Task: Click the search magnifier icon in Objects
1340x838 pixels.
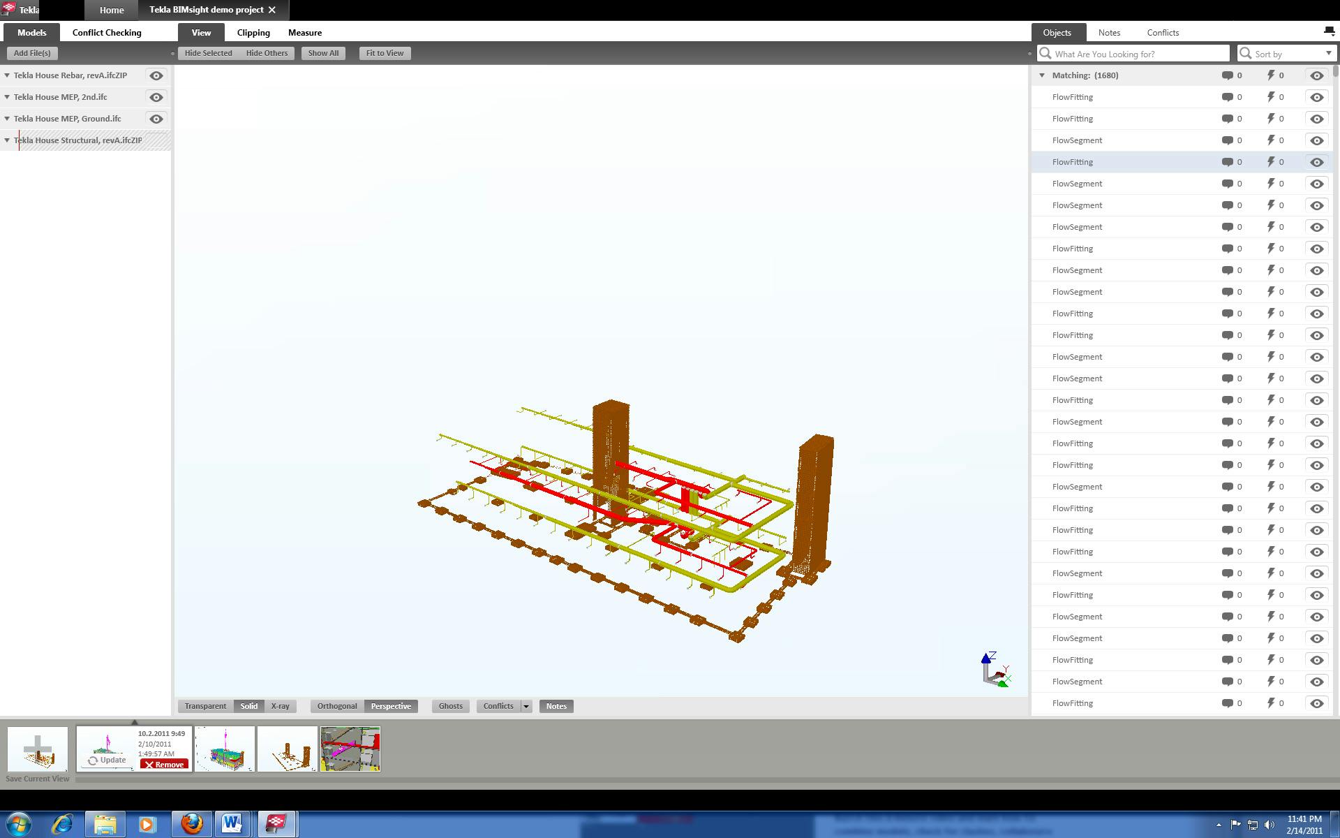Action: click(x=1045, y=54)
